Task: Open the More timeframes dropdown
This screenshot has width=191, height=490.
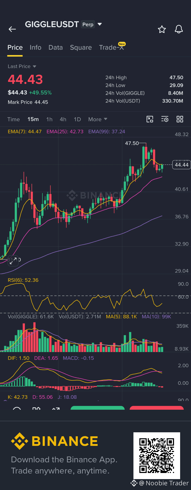Action: (98, 119)
